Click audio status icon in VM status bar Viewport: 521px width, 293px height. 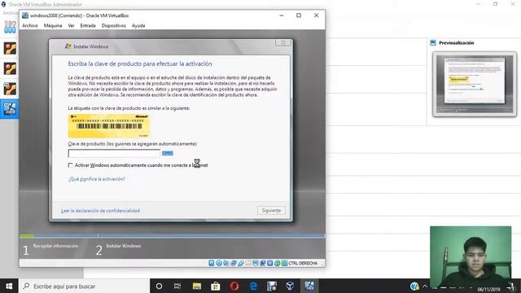point(226,263)
